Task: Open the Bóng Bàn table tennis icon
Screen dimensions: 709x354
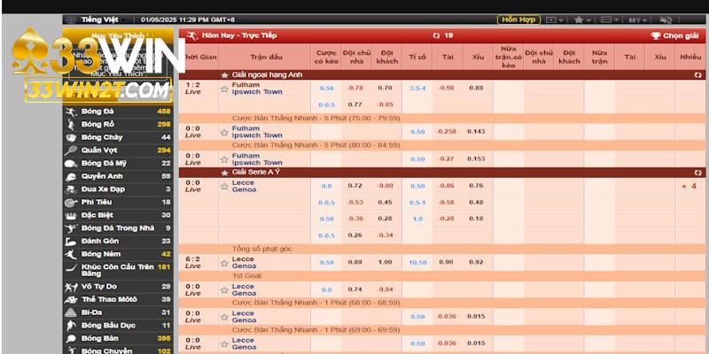Action: [71, 339]
